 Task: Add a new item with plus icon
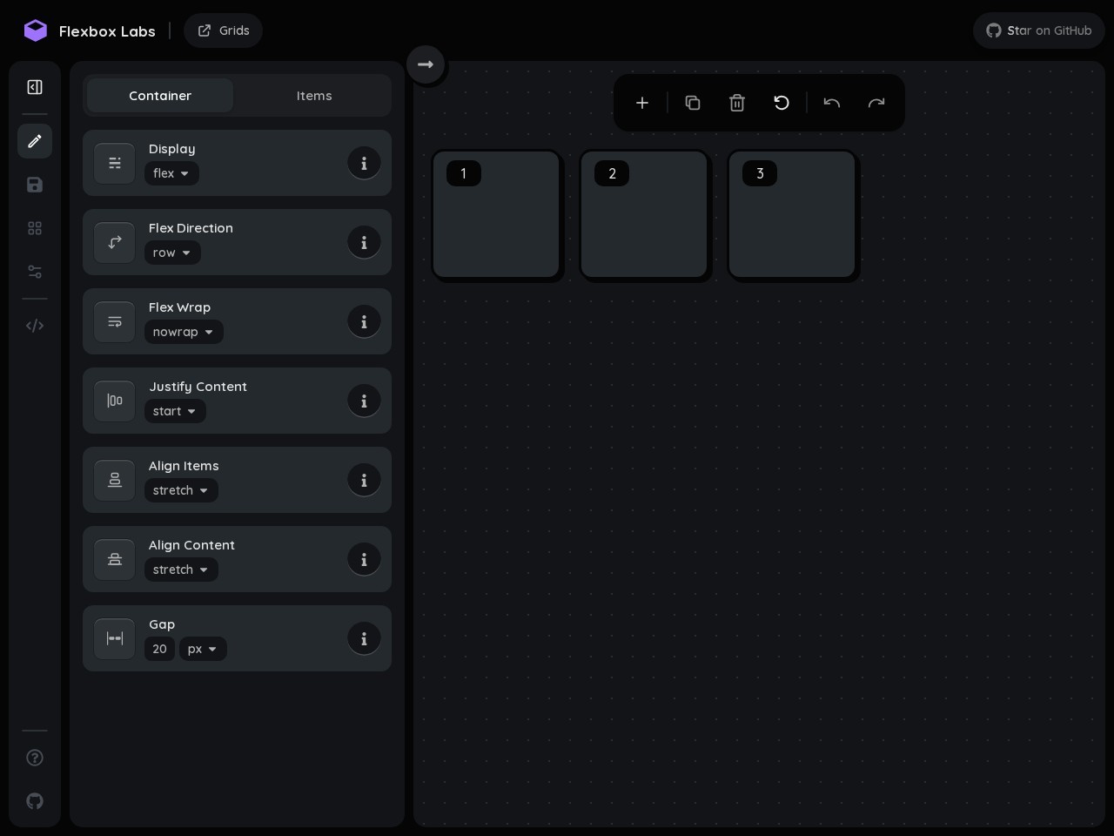(x=642, y=103)
